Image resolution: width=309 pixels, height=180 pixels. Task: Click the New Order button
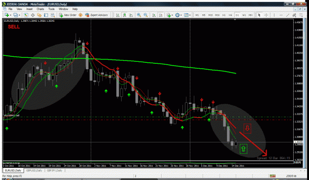click(68, 15)
